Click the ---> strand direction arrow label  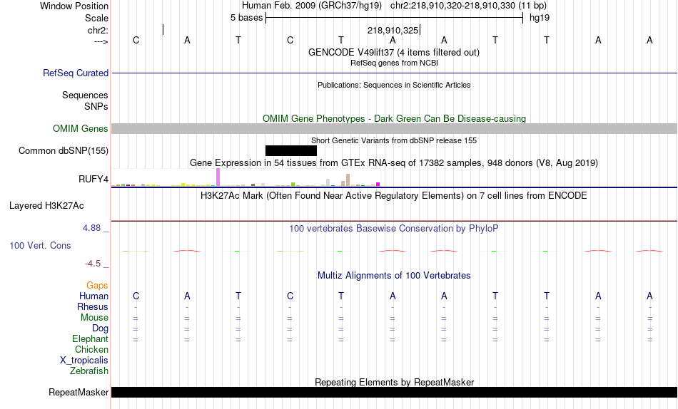coord(101,41)
